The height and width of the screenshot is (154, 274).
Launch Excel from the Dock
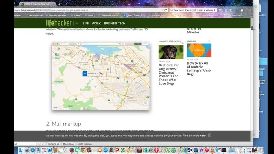click(123, 150)
